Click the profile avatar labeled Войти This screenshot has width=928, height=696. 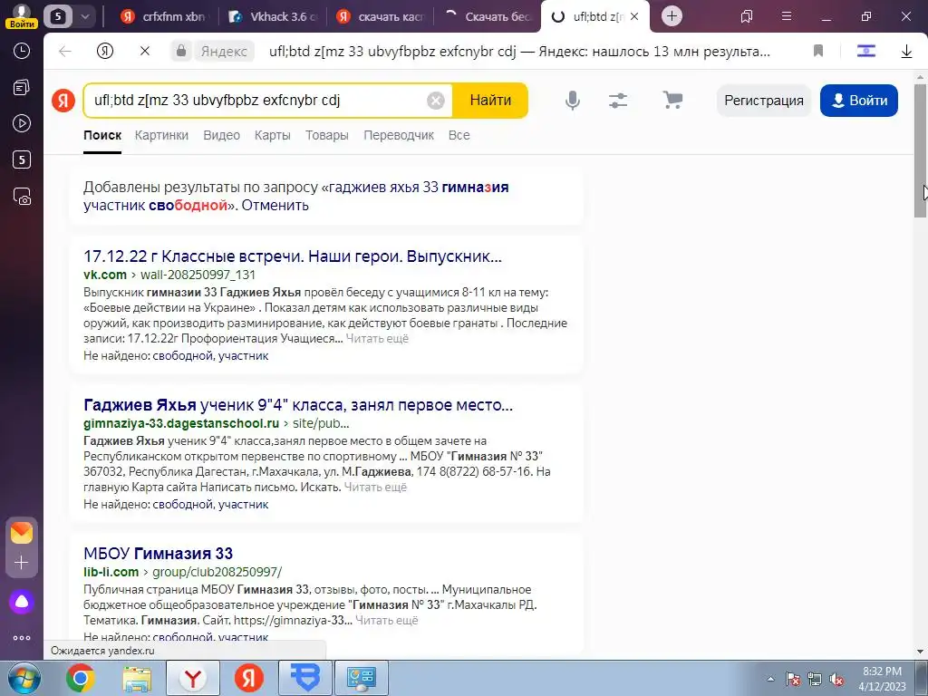[x=22, y=16]
